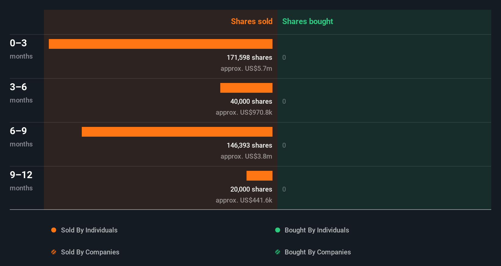This screenshot has width=501, height=266.
Task: Click the 9–12 months orange sold bar
Action: 259,176
